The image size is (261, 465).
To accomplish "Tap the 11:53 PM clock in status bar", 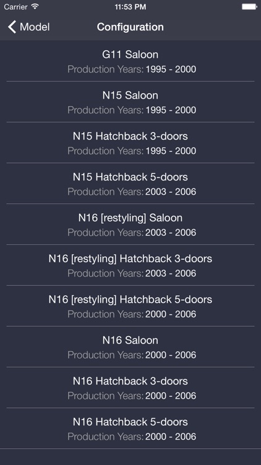I will coord(130,7).
